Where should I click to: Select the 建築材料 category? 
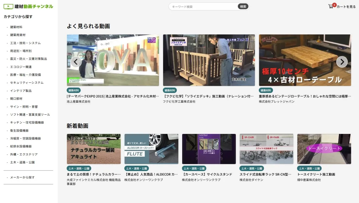pos(16,27)
